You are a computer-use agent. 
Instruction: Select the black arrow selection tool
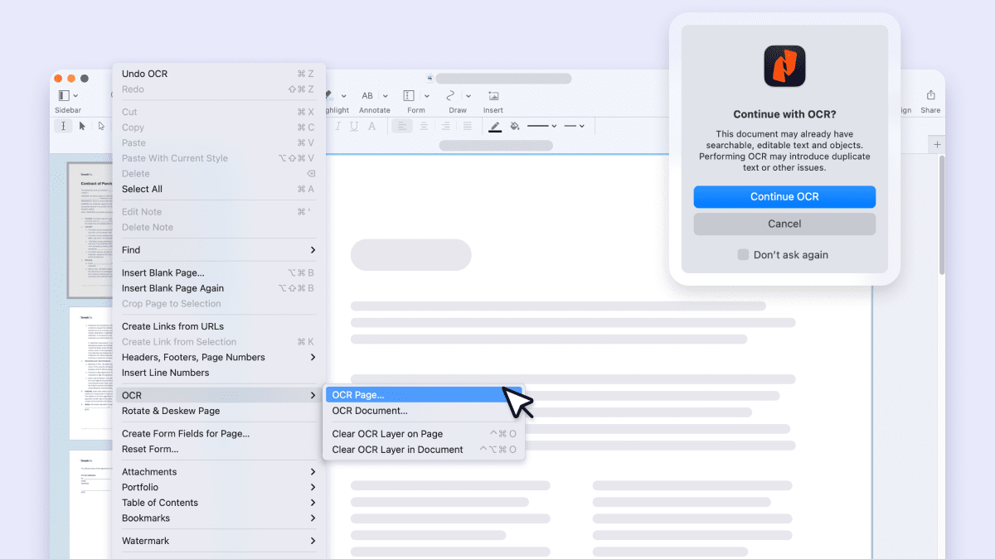tap(82, 126)
